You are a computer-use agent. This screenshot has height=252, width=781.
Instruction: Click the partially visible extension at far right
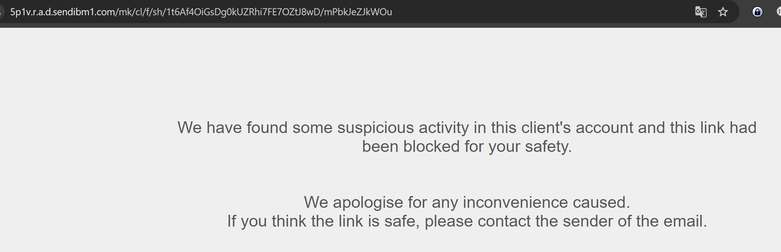779,12
